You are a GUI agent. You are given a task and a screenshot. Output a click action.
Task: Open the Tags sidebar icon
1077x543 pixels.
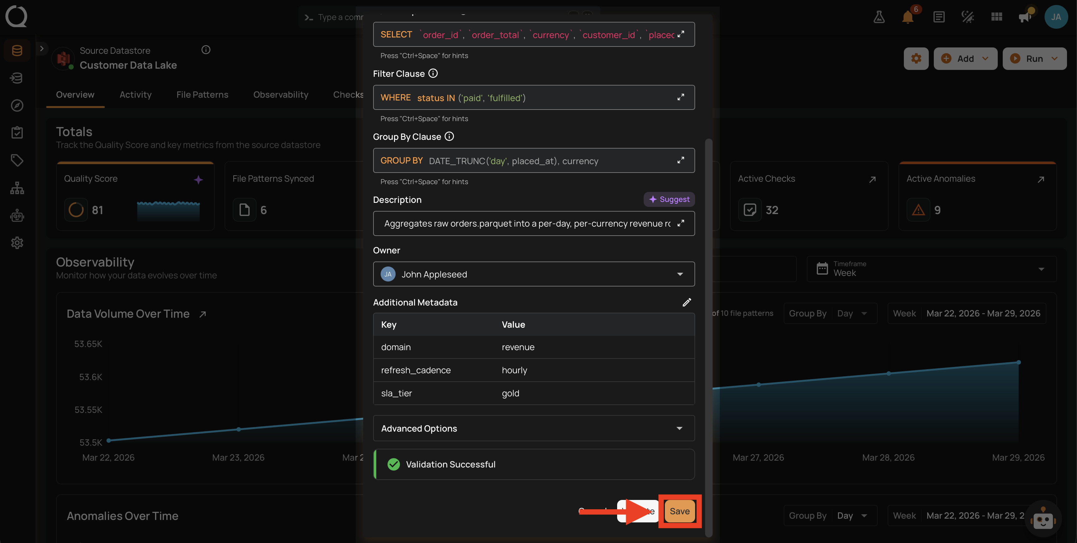(17, 160)
